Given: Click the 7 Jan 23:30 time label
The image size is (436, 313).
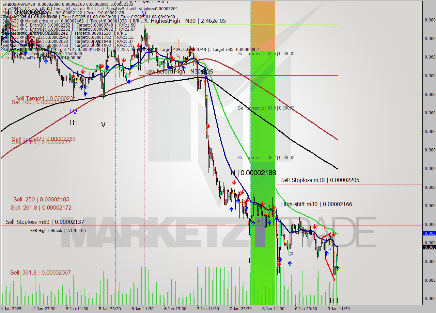Looking at the screenshot, I should pos(240,309).
